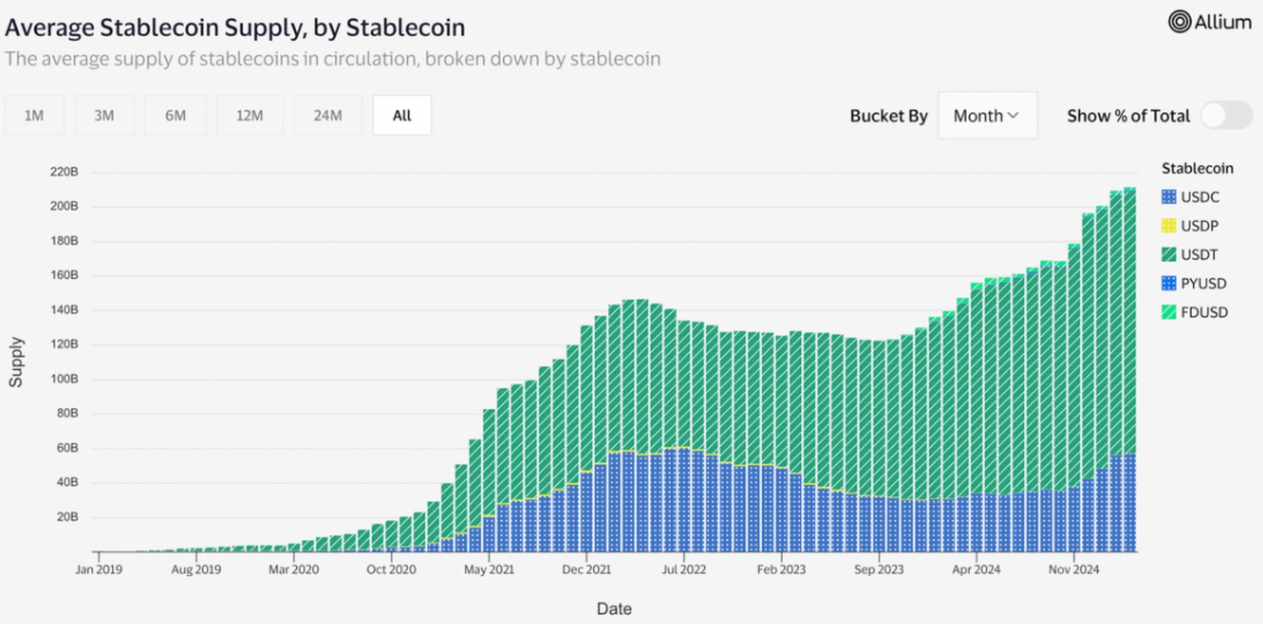Select the 3M range button
This screenshot has height=624, width=1263.
tap(104, 115)
